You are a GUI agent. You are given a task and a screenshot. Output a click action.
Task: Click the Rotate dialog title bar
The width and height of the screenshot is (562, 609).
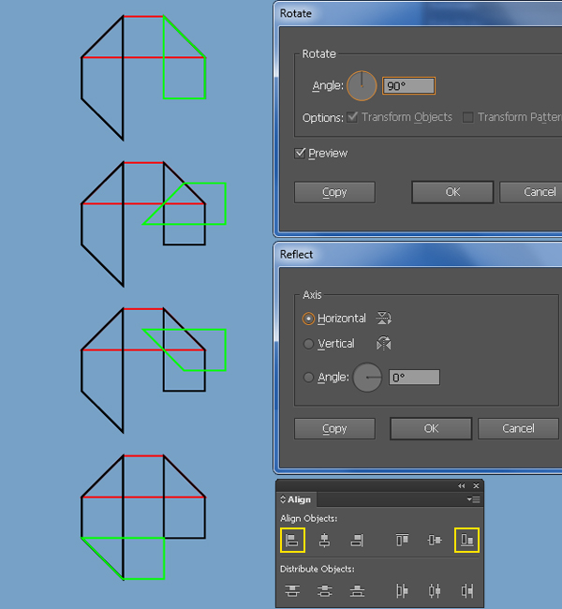[420, 14]
